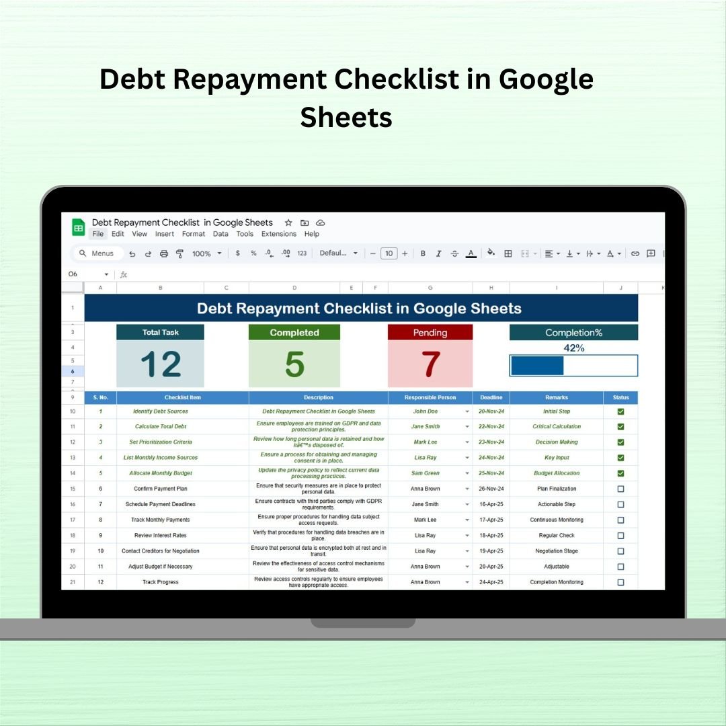Decrease font size with the minus button
Screen dimensions: 726x726
pyautogui.click(x=372, y=253)
